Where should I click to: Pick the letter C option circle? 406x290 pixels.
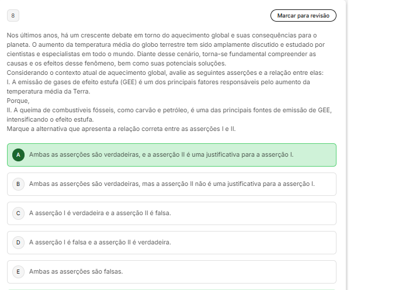18,213
